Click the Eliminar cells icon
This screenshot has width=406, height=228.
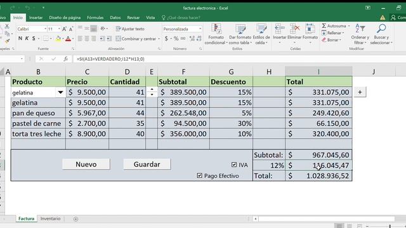click(x=294, y=28)
